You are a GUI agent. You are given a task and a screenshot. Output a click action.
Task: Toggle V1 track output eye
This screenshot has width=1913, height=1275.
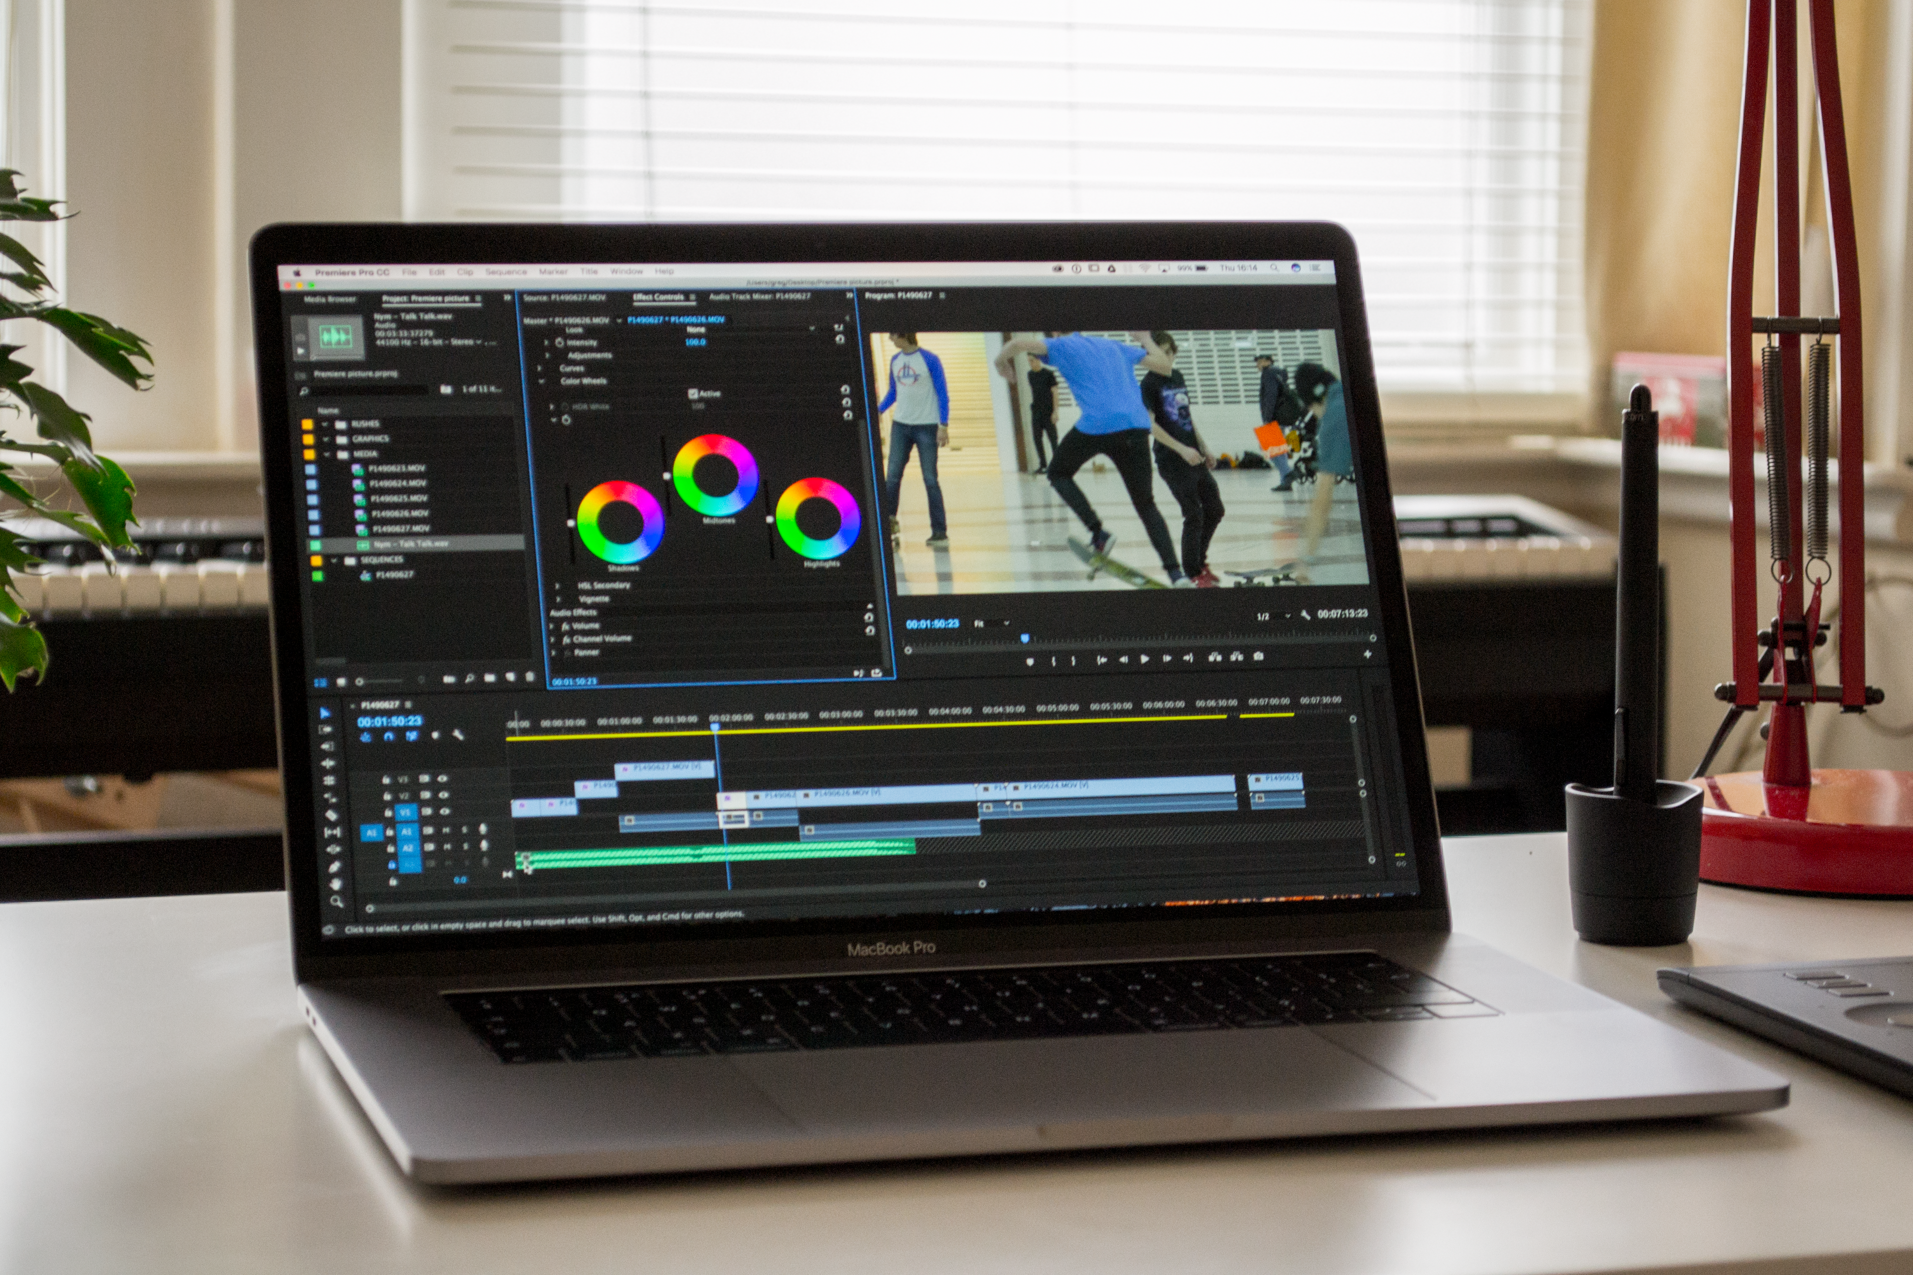pyautogui.click(x=445, y=811)
